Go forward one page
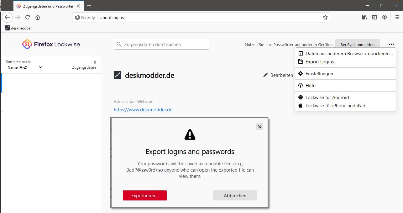403x213 pixels. click(x=18, y=18)
